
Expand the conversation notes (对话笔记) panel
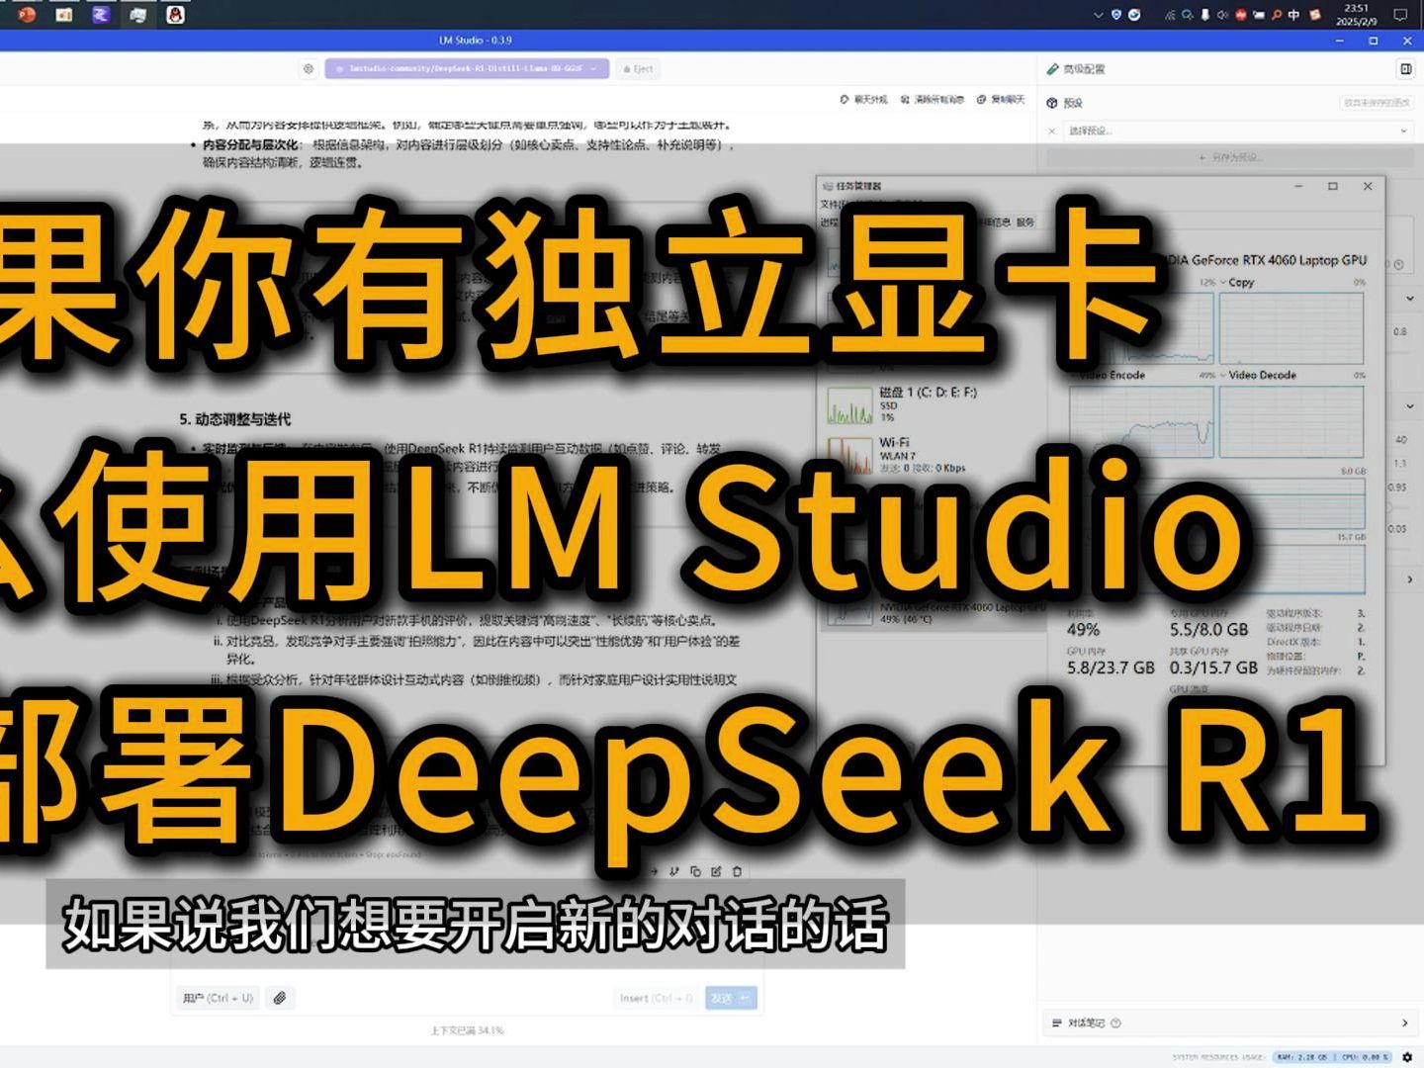pyautogui.click(x=1230, y=1023)
